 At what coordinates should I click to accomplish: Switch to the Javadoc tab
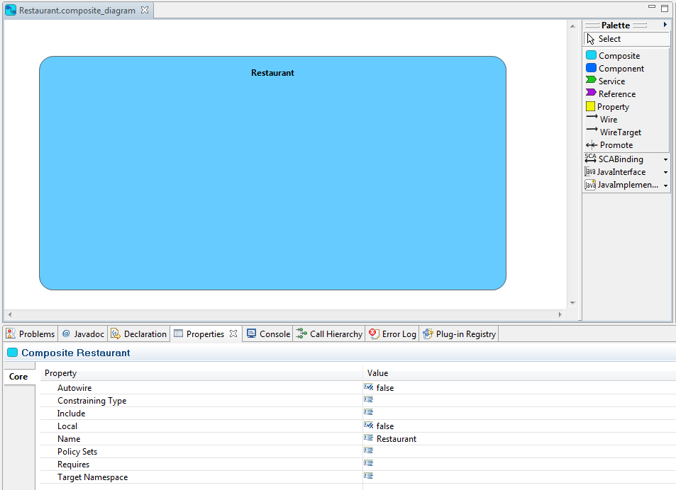coord(83,334)
